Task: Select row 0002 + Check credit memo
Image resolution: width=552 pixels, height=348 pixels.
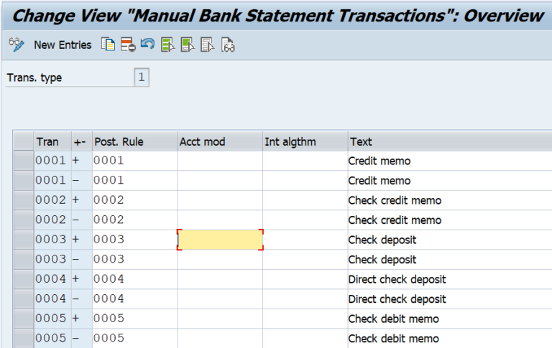Action: [24, 200]
